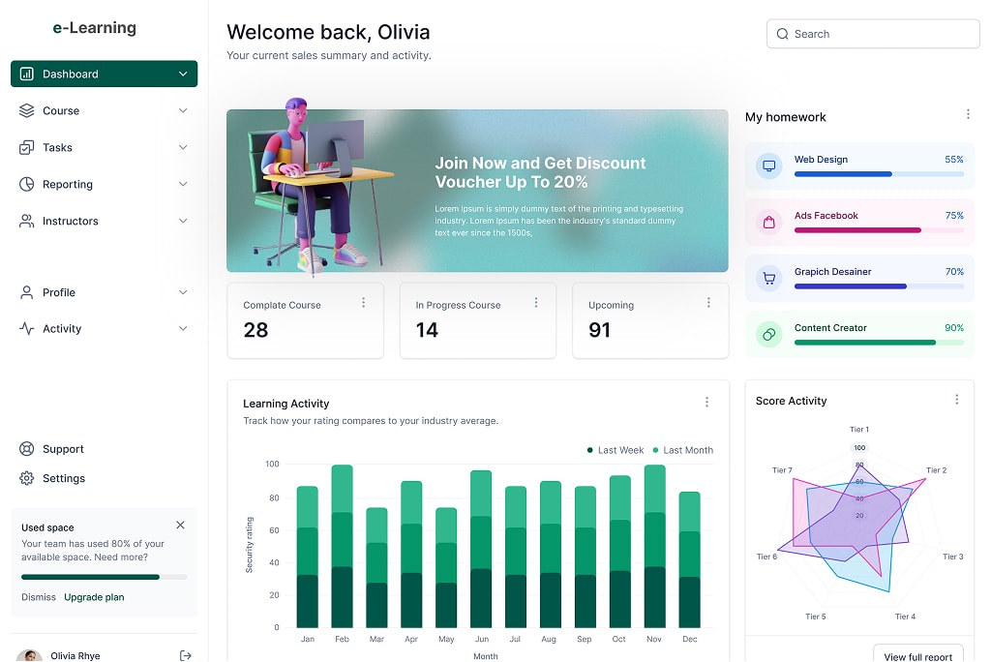
Task: Click the Upgrade plan link
Action: 94,597
